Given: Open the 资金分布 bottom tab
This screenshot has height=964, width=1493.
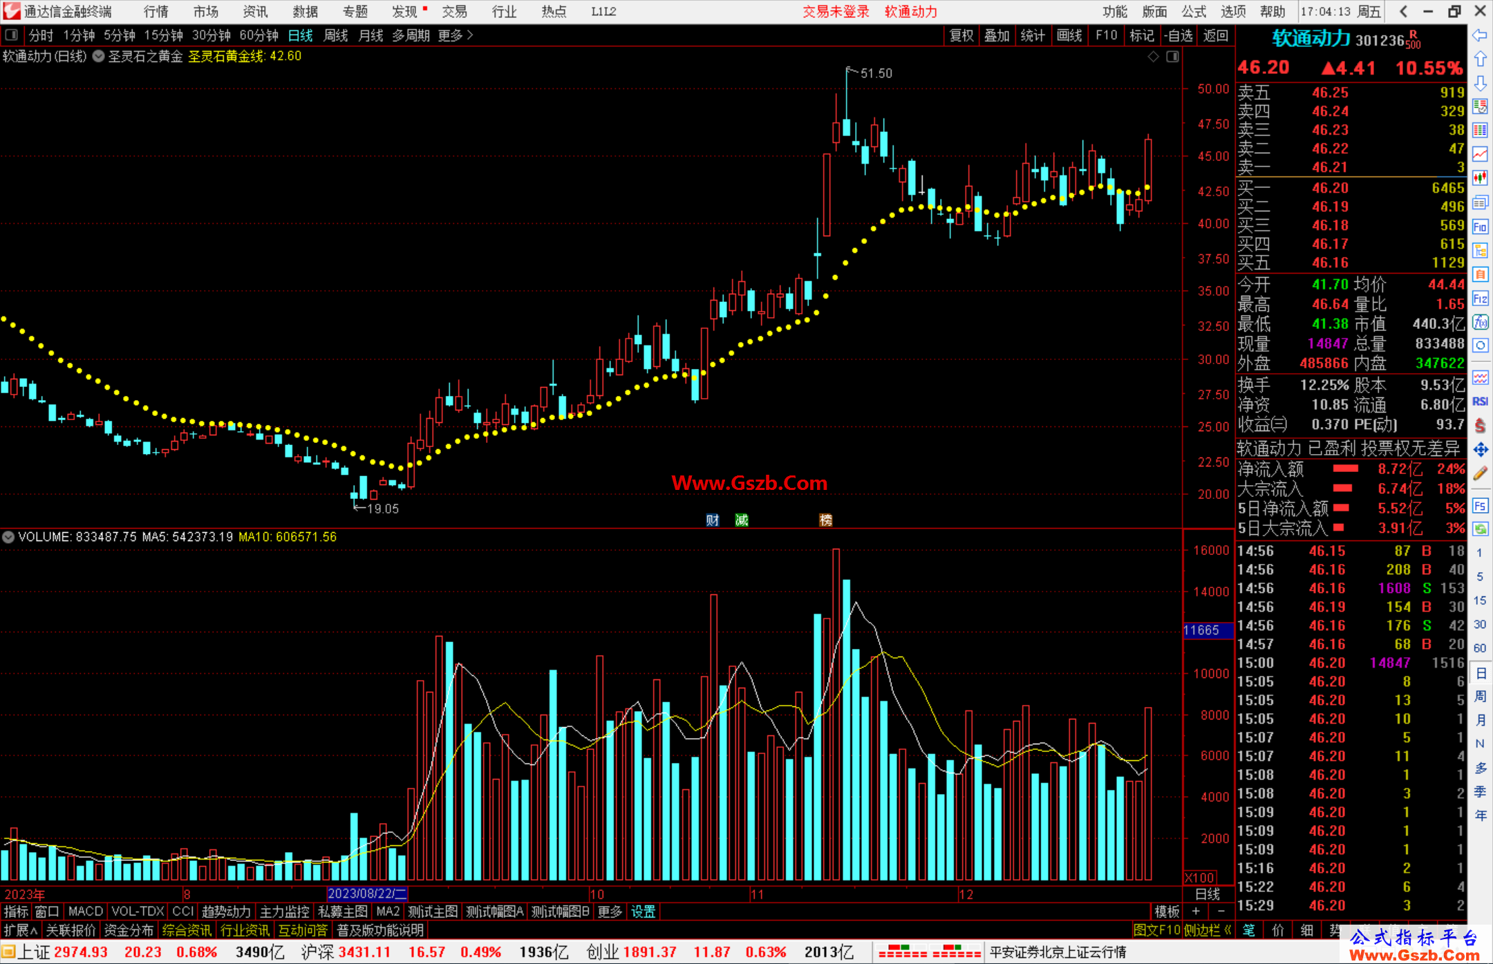Looking at the screenshot, I should pyautogui.click(x=129, y=930).
